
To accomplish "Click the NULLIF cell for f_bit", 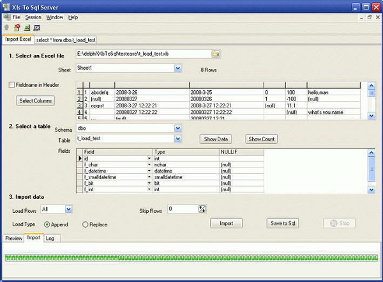I will click(x=241, y=183).
